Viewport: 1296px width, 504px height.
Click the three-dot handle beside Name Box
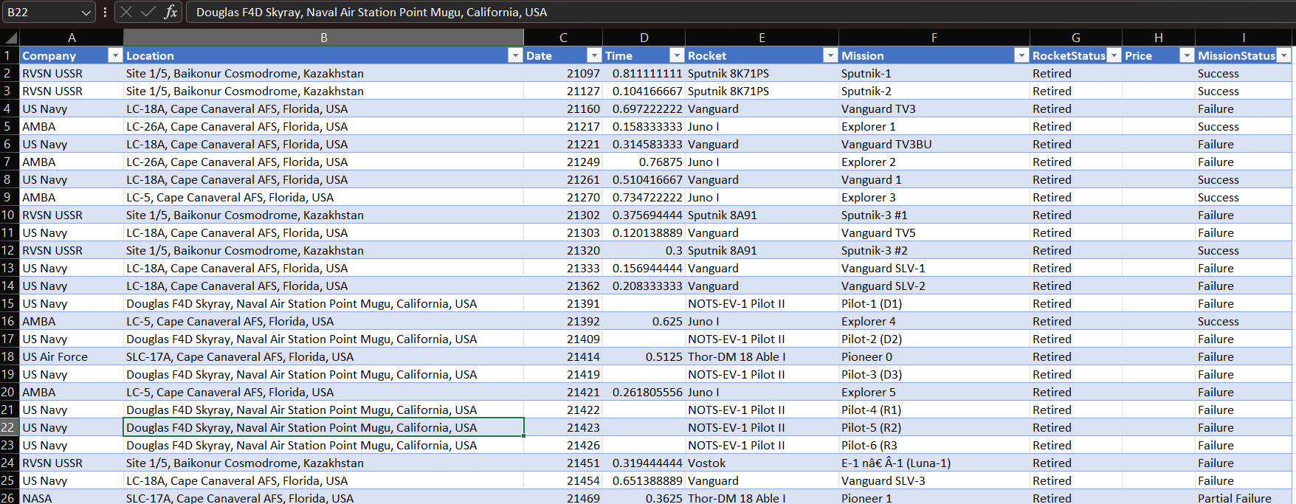pos(105,12)
